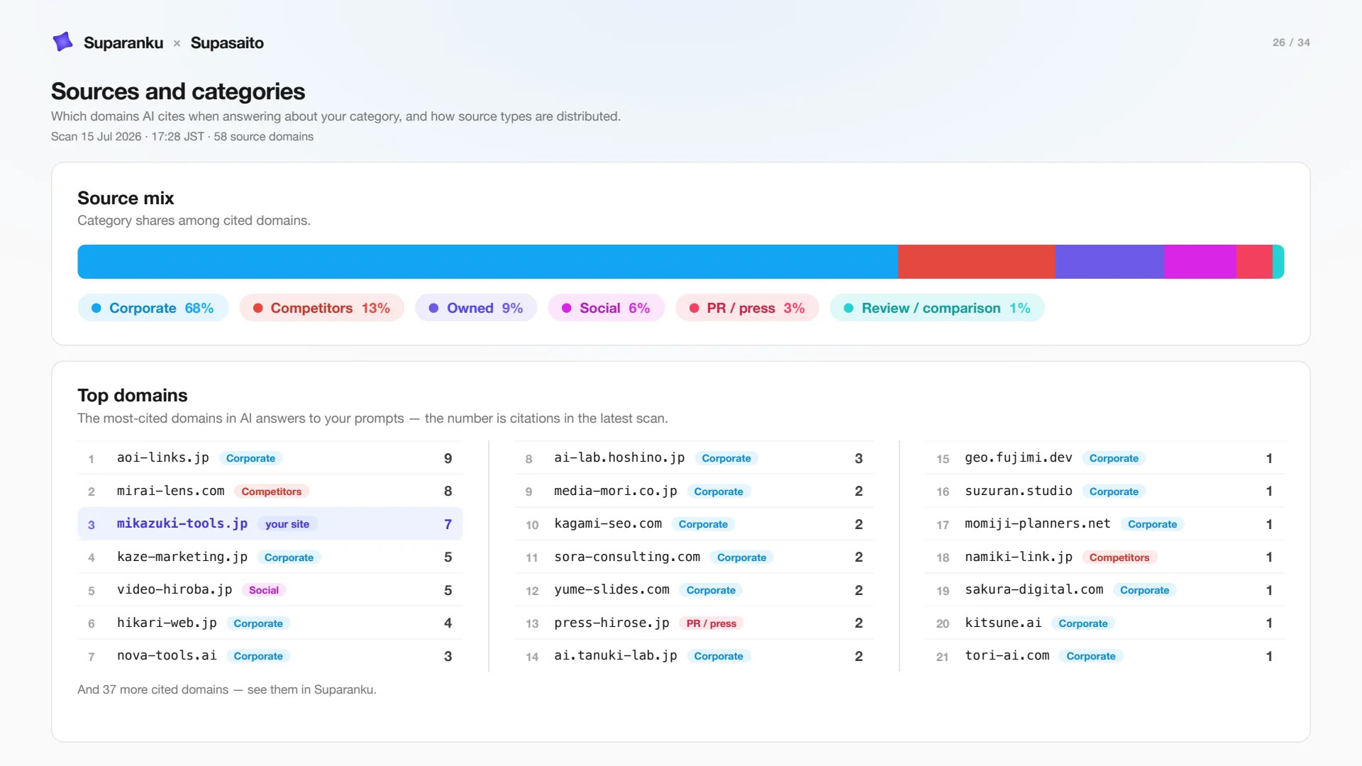This screenshot has height=766, width=1362.
Task: Click the red Competitors bar segment
Action: point(976,262)
